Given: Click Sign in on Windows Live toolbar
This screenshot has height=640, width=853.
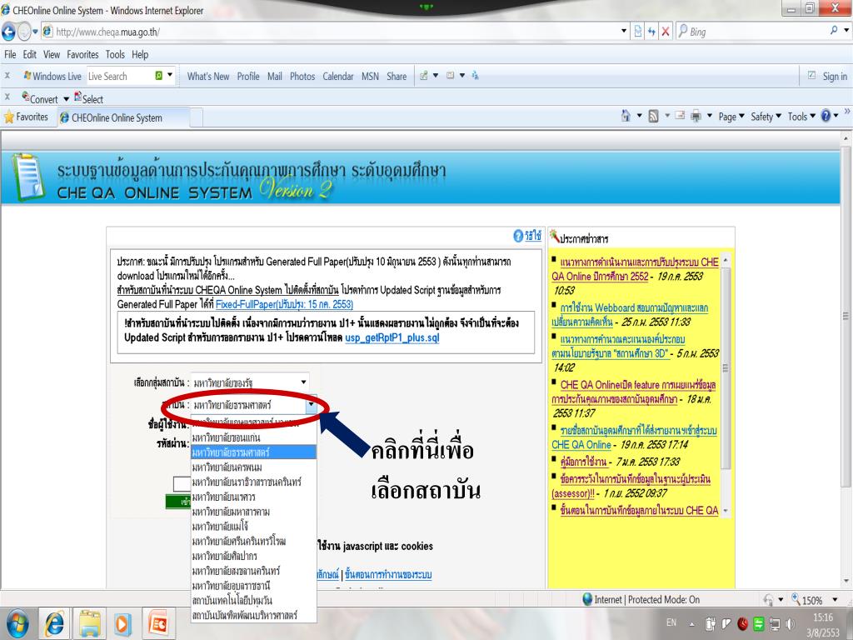Looking at the screenshot, I should (x=835, y=76).
